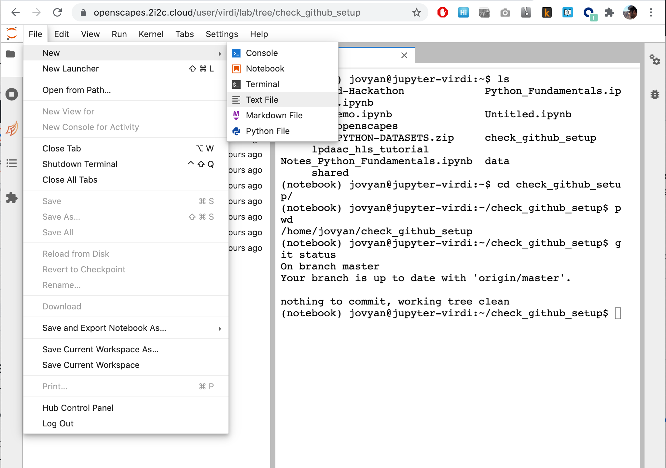The width and height of the screenshot is (666, 468).
Task: Reload the page with the refresh icon
Action: (58, 12)
